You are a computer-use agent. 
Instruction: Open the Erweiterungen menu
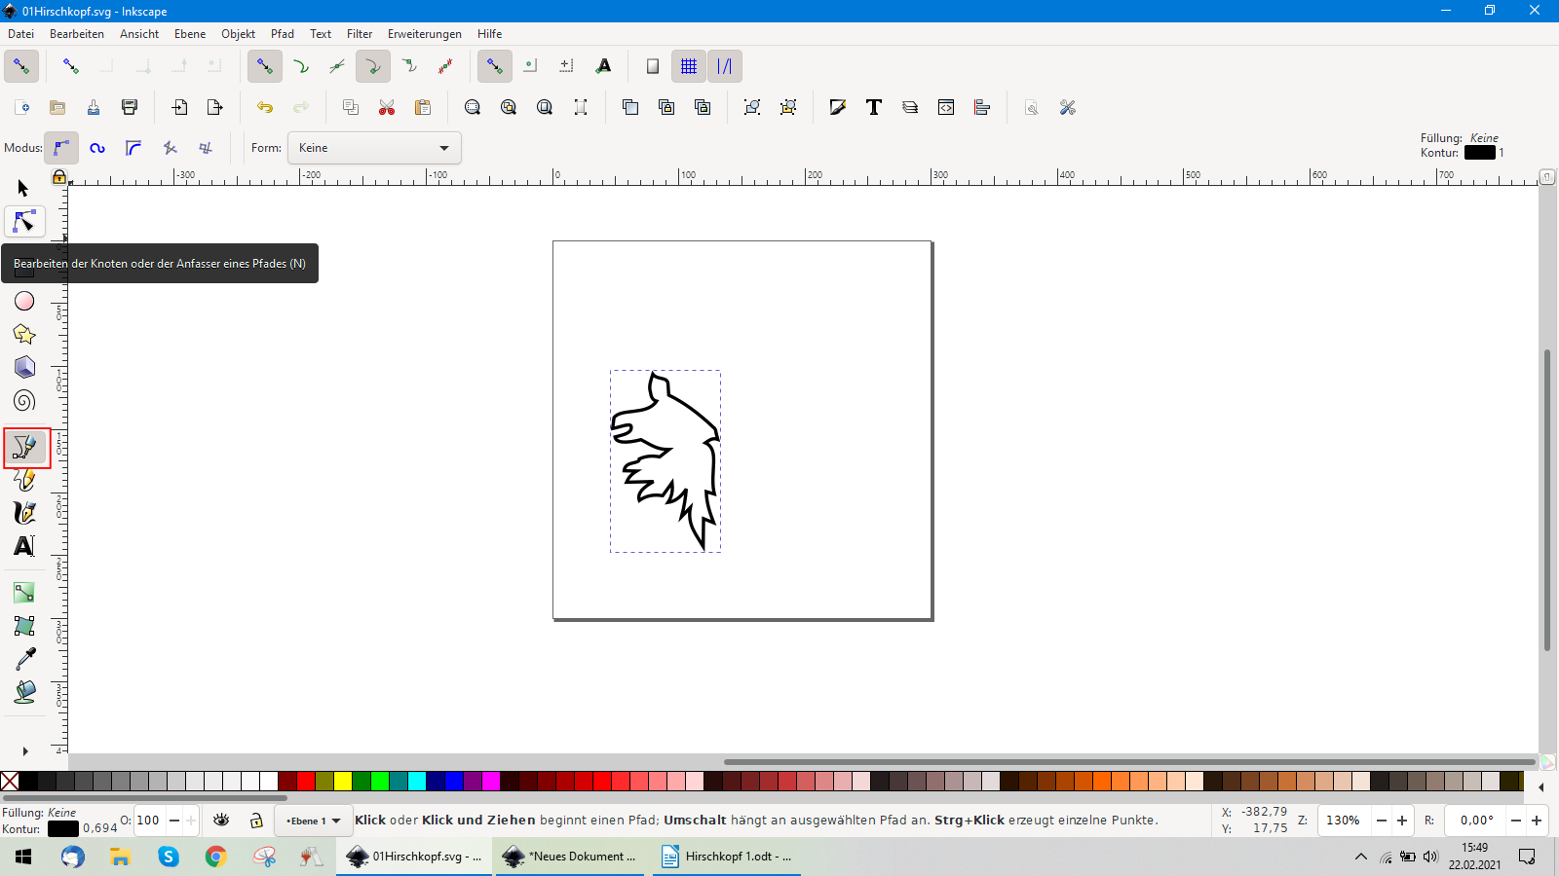424,34
